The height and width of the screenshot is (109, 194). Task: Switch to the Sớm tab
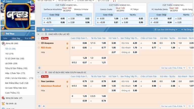click(x=5, y=38)
